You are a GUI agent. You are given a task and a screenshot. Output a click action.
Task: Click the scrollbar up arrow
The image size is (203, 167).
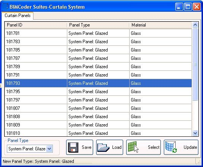click(x=195, y=25)
